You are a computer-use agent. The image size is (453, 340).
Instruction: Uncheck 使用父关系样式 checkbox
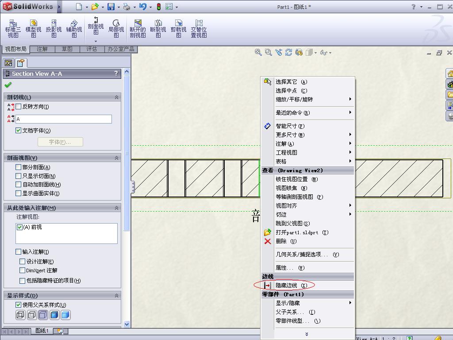click(18, 305)
